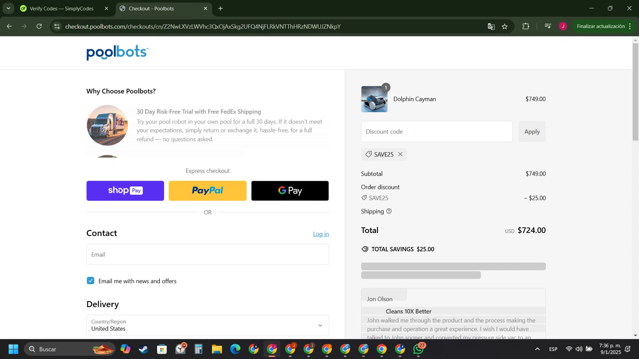This screenshot has width=639, height=359.
Task: Close the Verify Codes tab
Action: click(106, 9)
